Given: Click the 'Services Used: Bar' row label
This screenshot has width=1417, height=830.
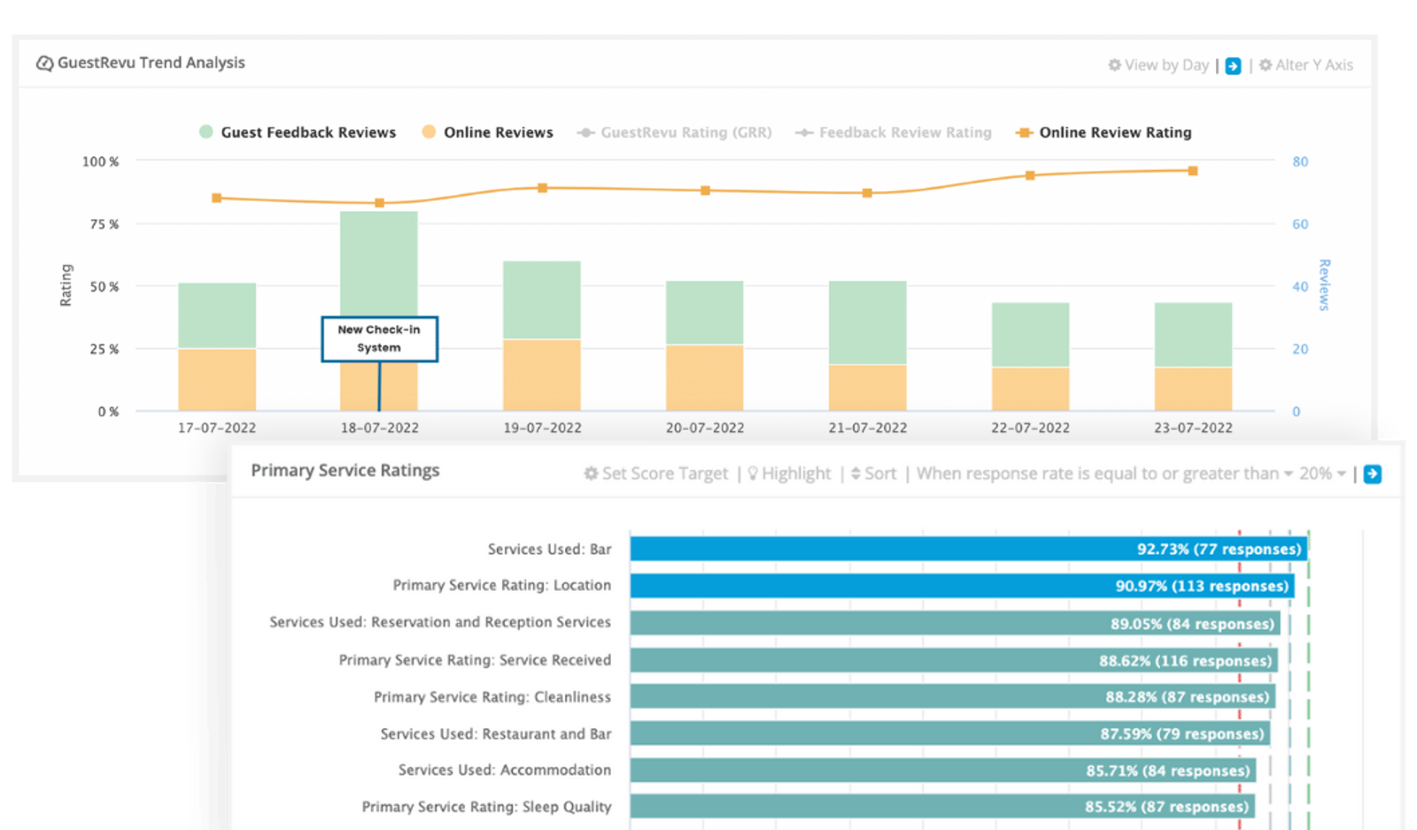Looking at the screenshot, I should [549, 549].
